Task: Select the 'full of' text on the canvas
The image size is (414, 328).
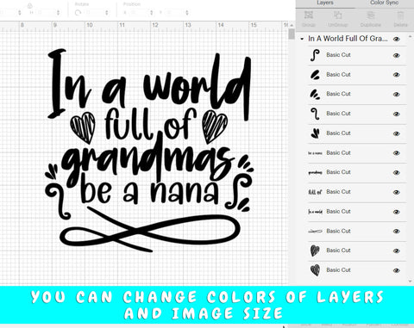Action: click(150, 124)
